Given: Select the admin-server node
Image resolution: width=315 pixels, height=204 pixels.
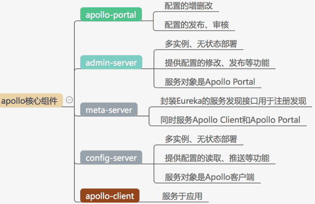Looking at the screenshot, I should [111, 62].
